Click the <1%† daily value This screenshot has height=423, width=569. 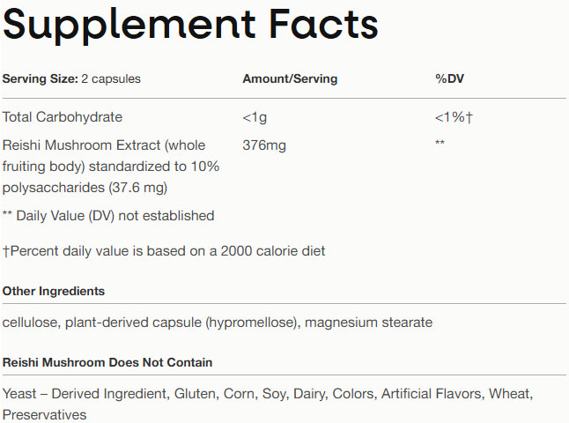tap(454, 117)
